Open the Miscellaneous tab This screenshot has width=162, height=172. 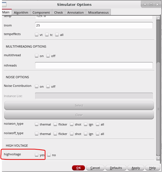tap(98, 13)
